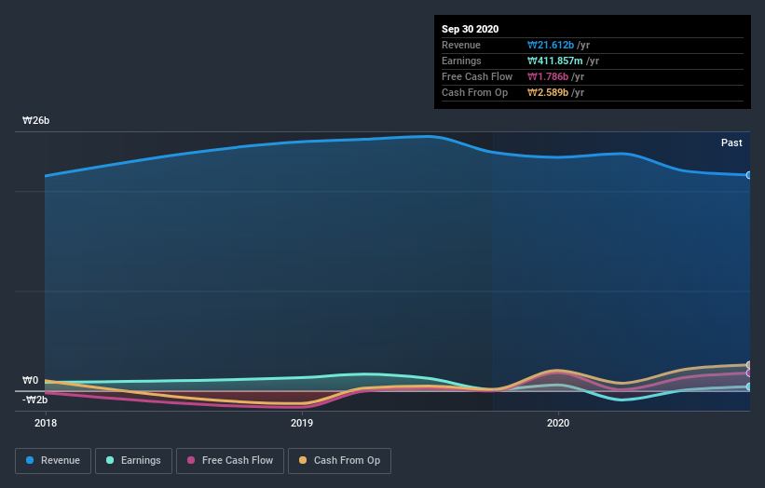Click the Revenue label in the tooltip

[x=461, y=46]
